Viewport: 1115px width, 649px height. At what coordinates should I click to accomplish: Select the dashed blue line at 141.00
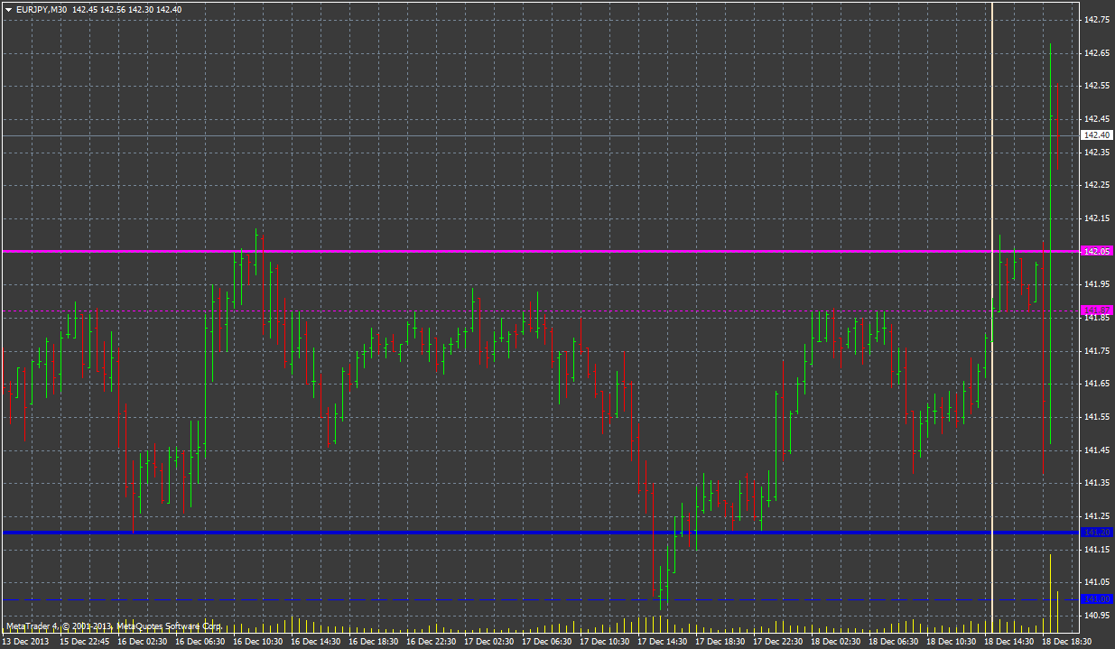pyautogui.click(x=542, y=599)
